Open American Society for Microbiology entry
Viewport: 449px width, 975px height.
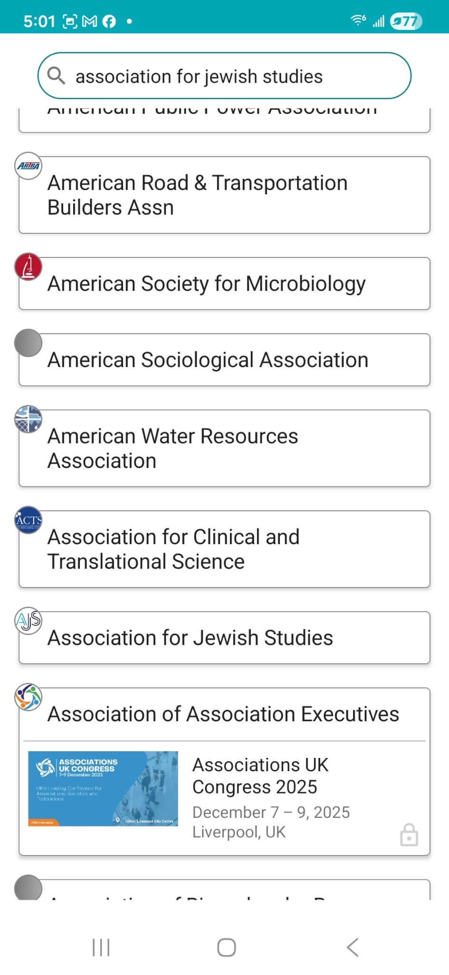(223, 284)
